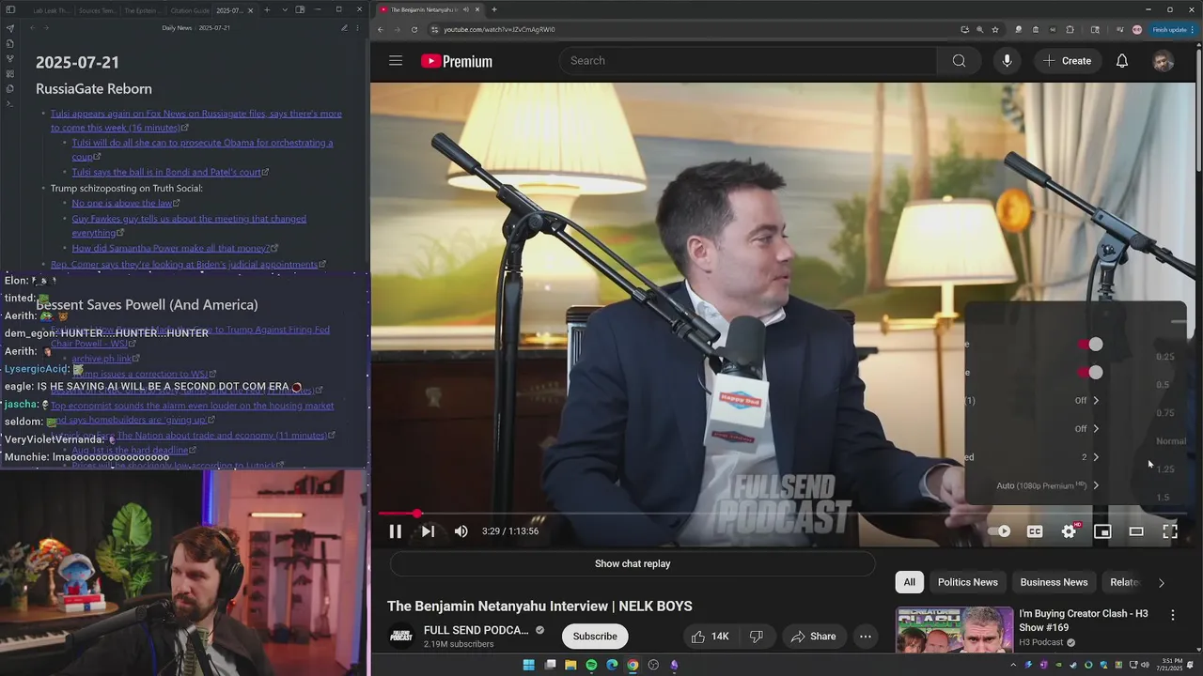This screenshot has height=676, width=1203.
Task: Open the YouTube account avatar menu
Action: [1164, 61]
